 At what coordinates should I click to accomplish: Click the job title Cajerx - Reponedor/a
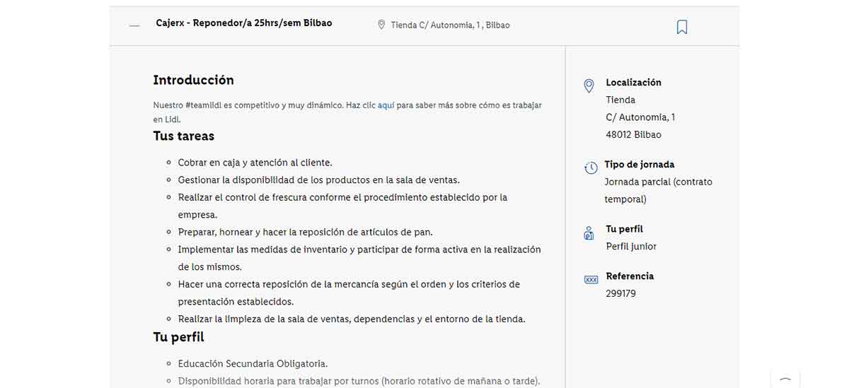[243, 23]
